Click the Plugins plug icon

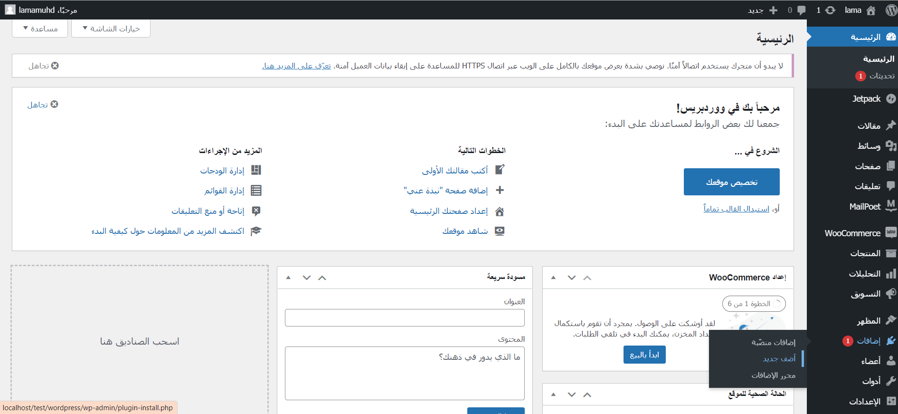coord(891,340)
